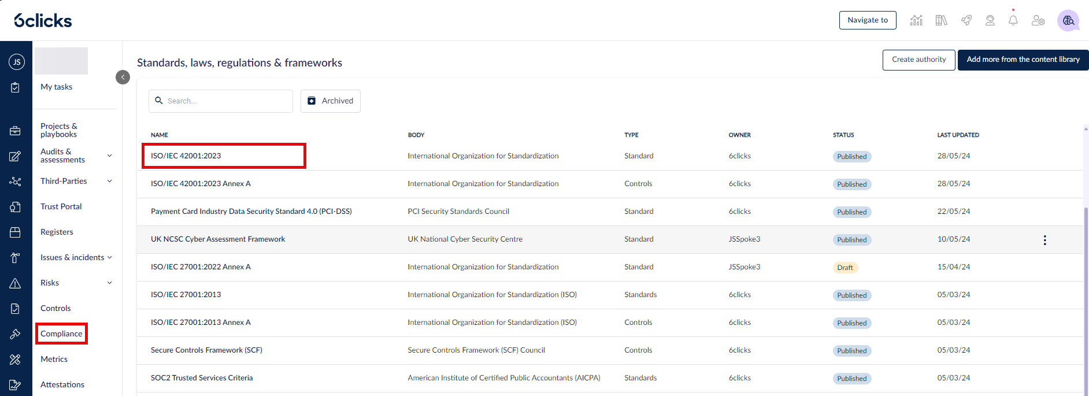Viewport: 1089px width, 396px height.
Task: Click the Create authority button
Action: click(918, 60)
